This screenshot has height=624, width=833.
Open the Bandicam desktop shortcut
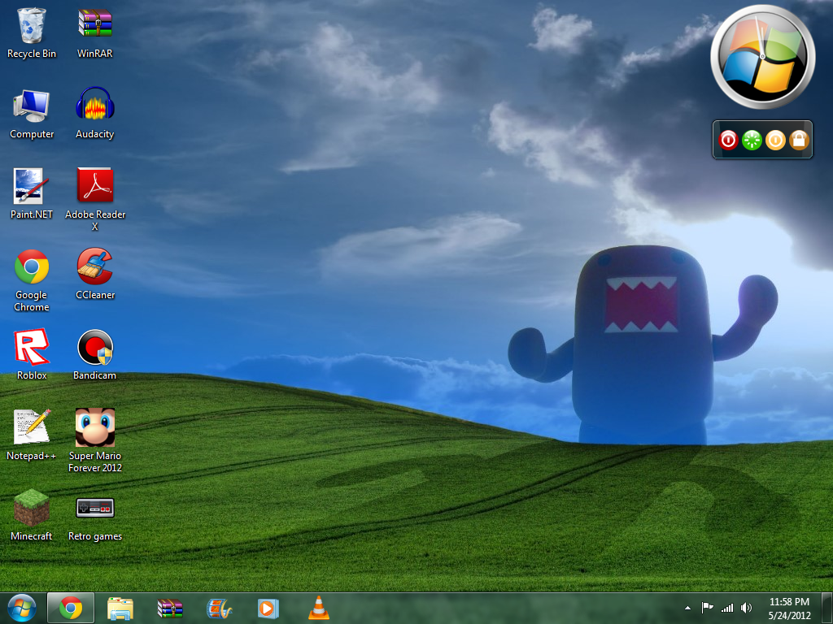point(94,354)
